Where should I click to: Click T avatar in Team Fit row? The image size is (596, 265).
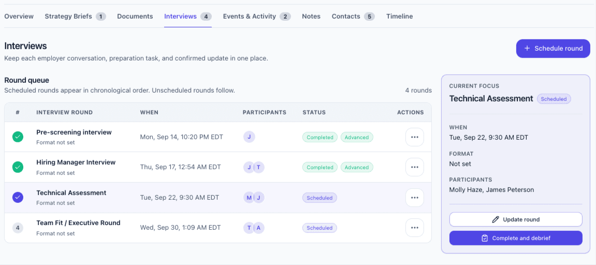tap(249, 228)
